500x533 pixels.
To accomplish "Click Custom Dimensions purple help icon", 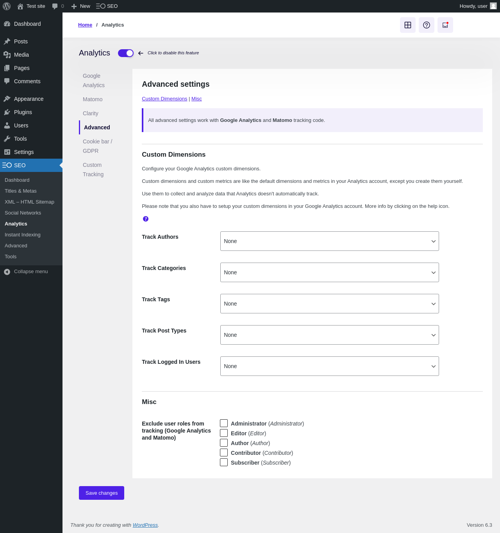I will pos(146,219).
